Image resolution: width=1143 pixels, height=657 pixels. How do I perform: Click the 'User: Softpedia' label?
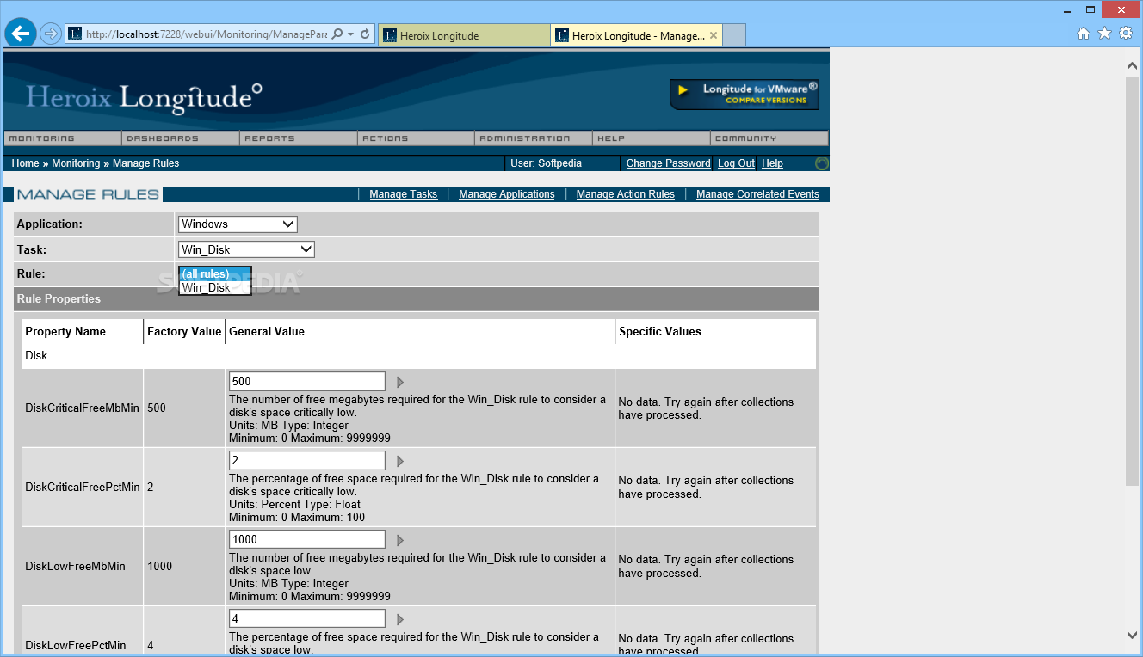click(546, 163)
